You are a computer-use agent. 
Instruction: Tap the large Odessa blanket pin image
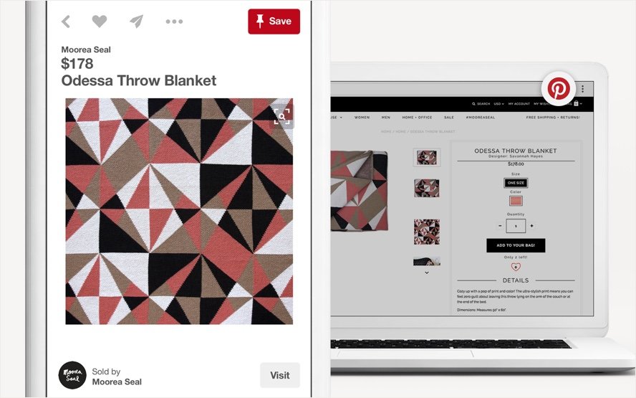pos(179,211)
